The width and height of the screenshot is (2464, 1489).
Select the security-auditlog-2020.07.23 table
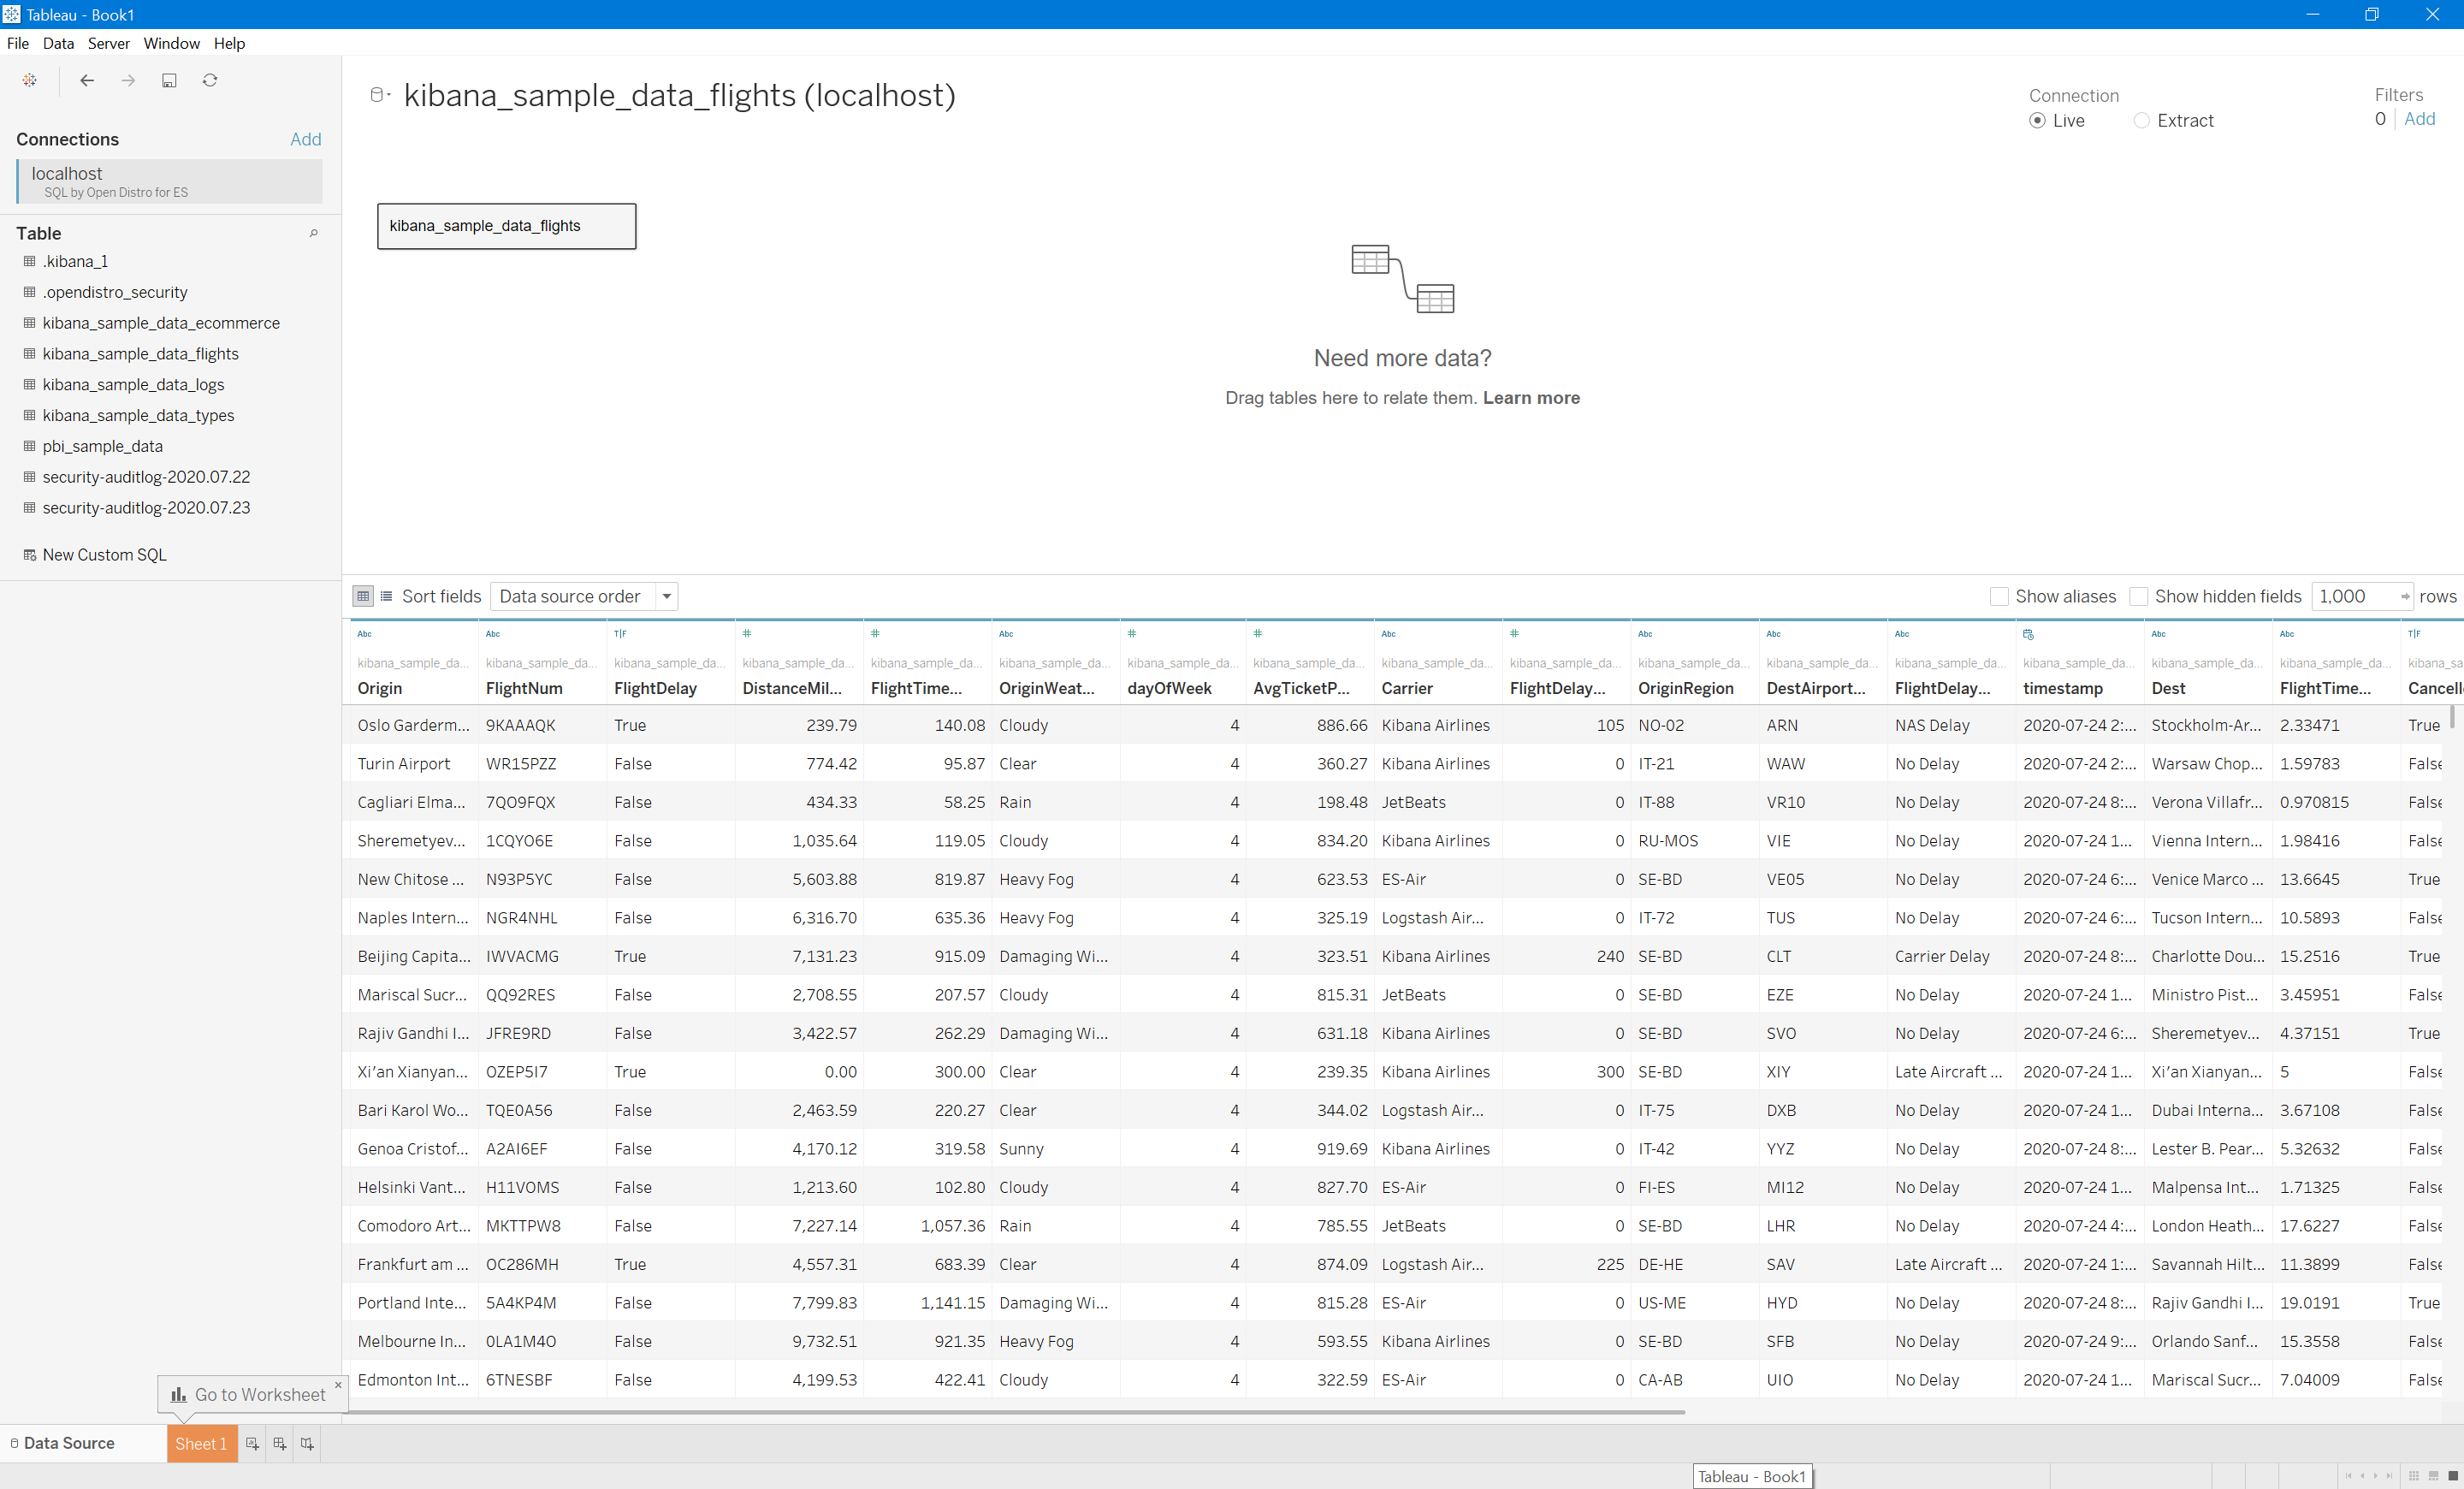coord(146,508)
